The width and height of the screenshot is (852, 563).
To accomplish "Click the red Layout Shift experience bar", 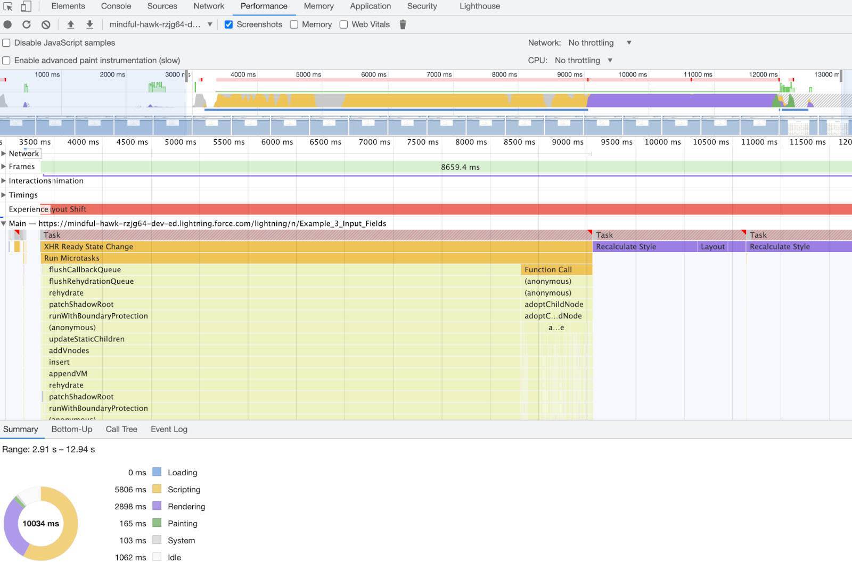I will pos(446,209).
